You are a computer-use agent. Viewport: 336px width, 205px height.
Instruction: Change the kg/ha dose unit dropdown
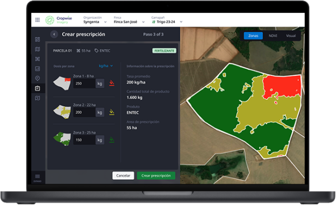[x=106, y=66]
